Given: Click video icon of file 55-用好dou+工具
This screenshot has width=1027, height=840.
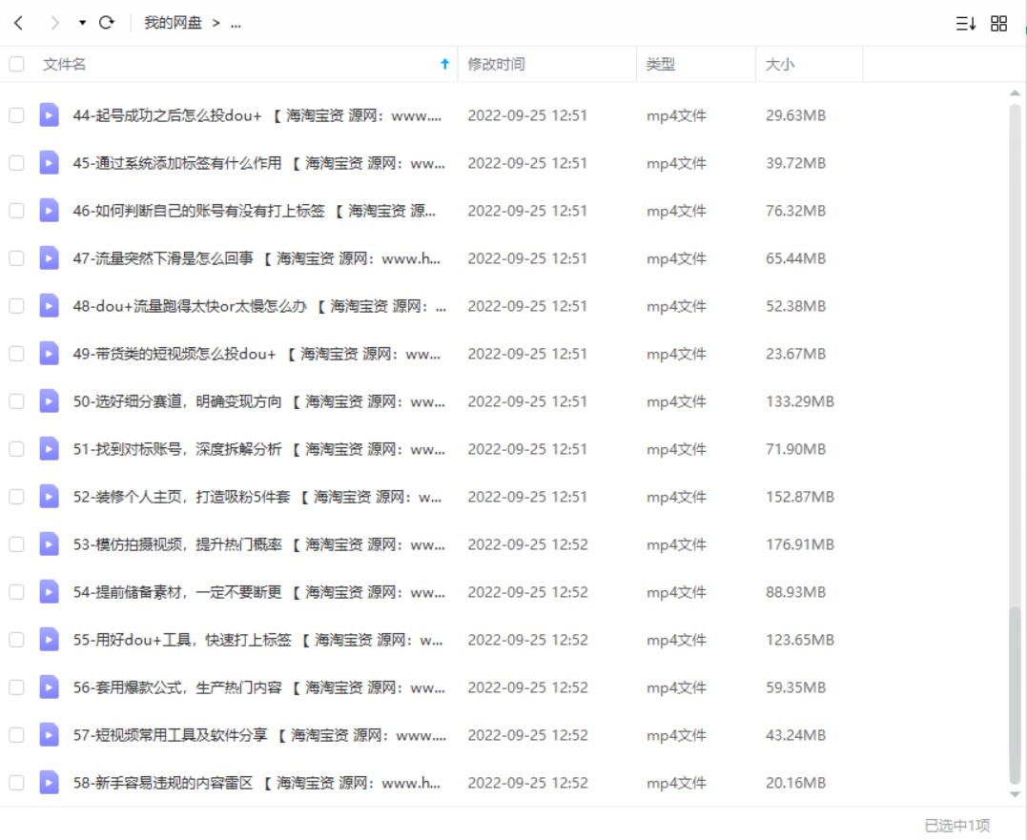Looking at the screenshot, I should (50, 640).
